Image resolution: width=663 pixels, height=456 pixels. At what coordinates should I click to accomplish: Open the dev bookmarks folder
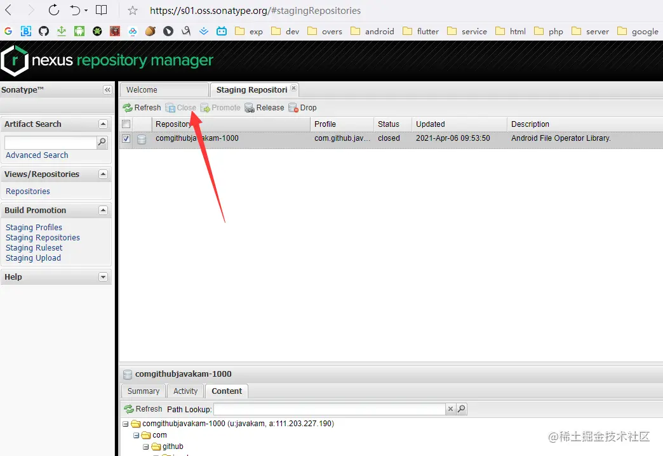(x=285, y=31)
